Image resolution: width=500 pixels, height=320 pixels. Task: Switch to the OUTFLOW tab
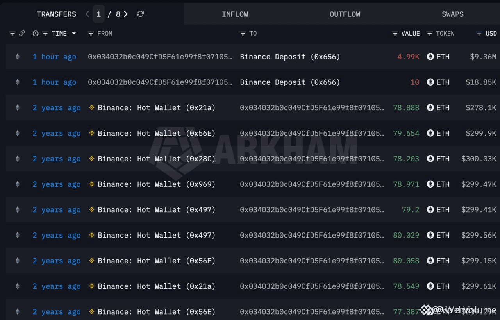click(345, 14)
